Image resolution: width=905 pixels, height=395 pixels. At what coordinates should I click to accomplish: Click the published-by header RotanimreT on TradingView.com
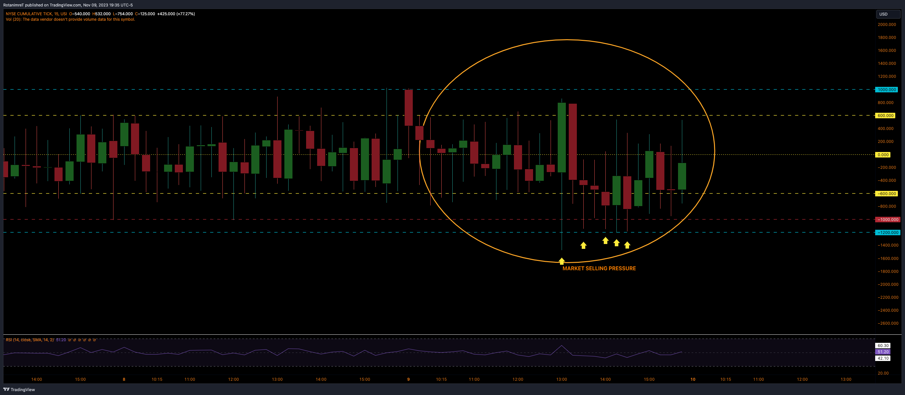[x=68, y=5]
